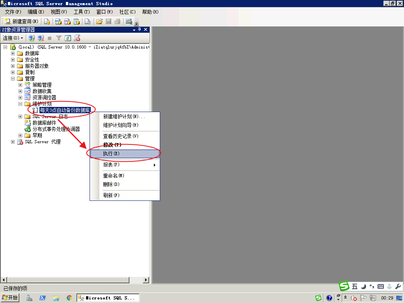Choose 新建维护计划 from the context menu
This screenshot has height=303, width=404.
[x=125, y=116]
